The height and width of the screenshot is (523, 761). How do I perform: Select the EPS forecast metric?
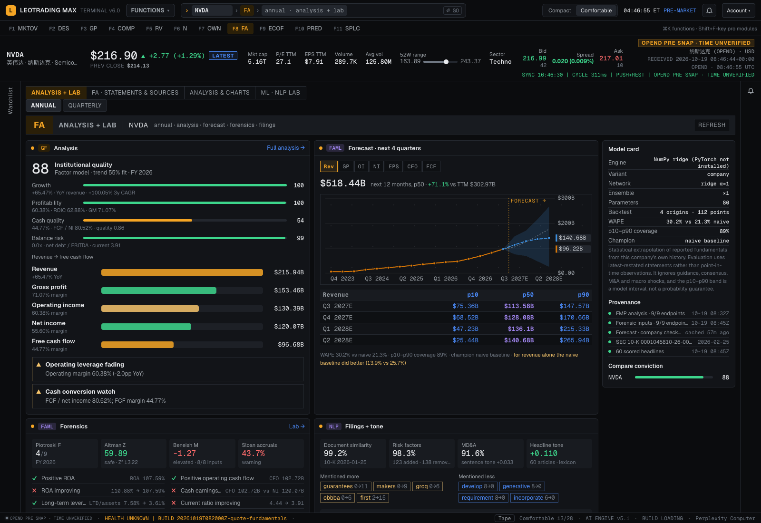pos(394,166)
